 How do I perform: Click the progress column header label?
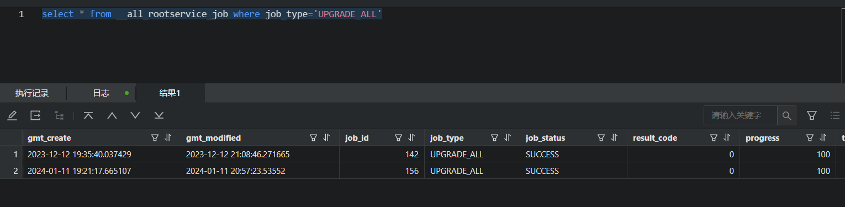[x=762, y=138]
